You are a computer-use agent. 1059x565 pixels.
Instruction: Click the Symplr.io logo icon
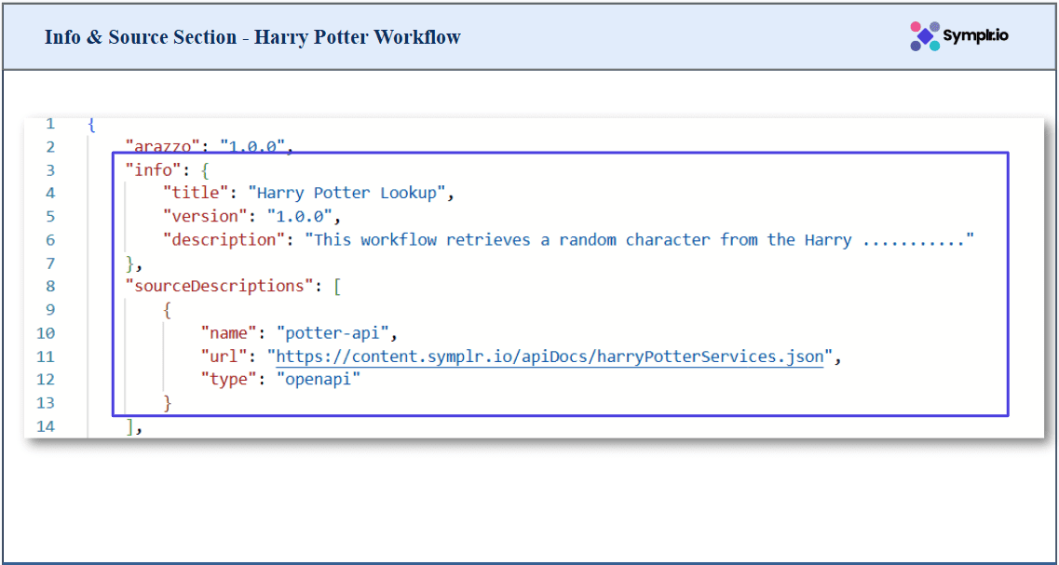pos(924,36)
